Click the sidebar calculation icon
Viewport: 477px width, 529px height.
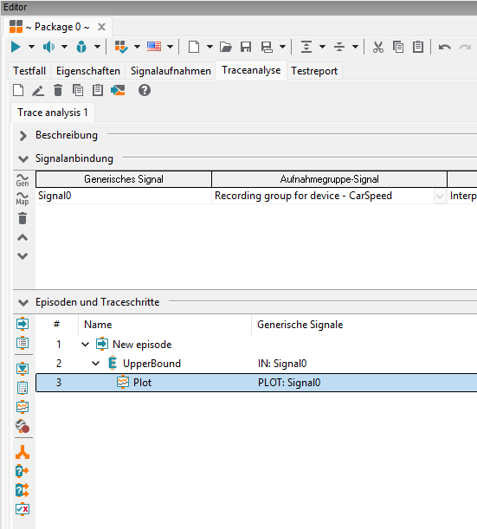[23, 388]
